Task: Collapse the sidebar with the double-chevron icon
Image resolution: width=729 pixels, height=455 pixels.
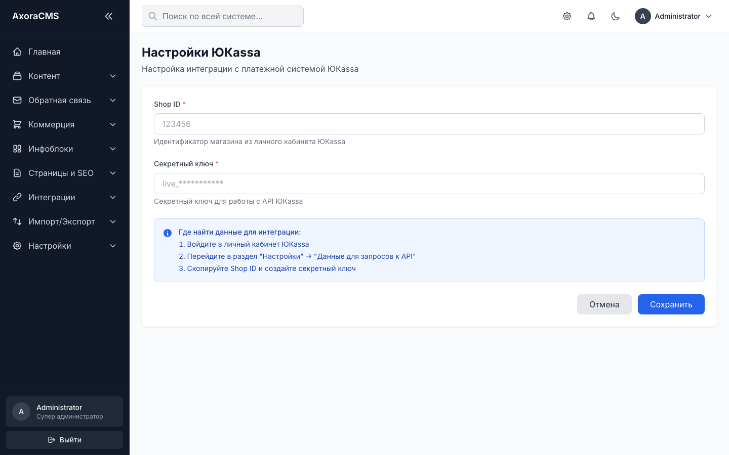Action: (108, 16)
